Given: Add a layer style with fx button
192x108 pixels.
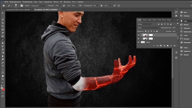Looking at the screenshot, I should [157, 46].
